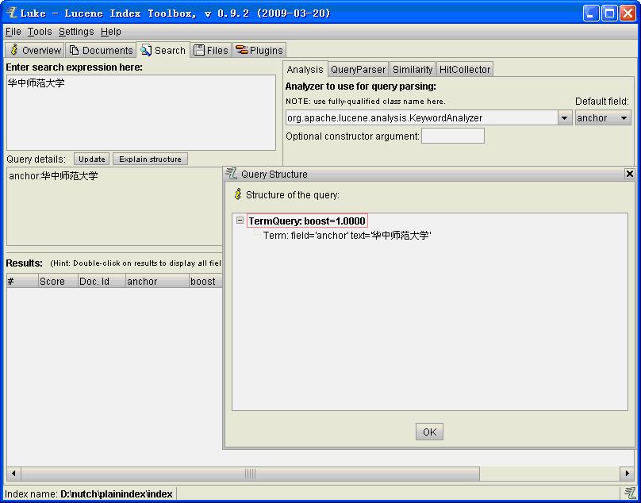641x503 pixels.
Task: Click the boost column header
Action: 206,282
